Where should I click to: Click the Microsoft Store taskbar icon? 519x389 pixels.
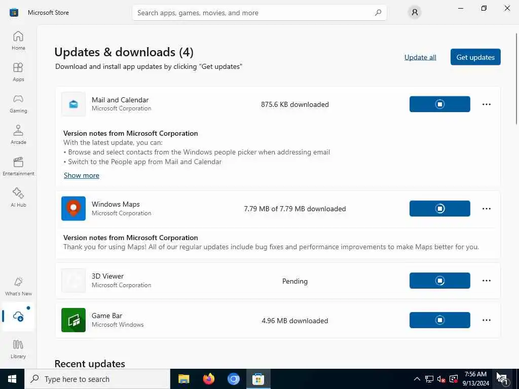258,379
